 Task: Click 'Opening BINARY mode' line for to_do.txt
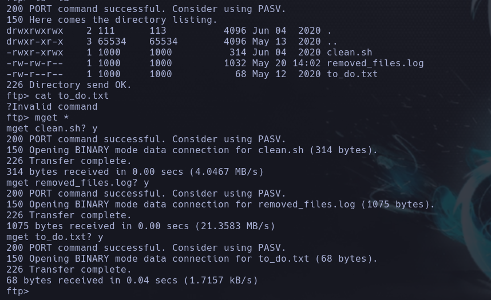(x=192, y=259)
